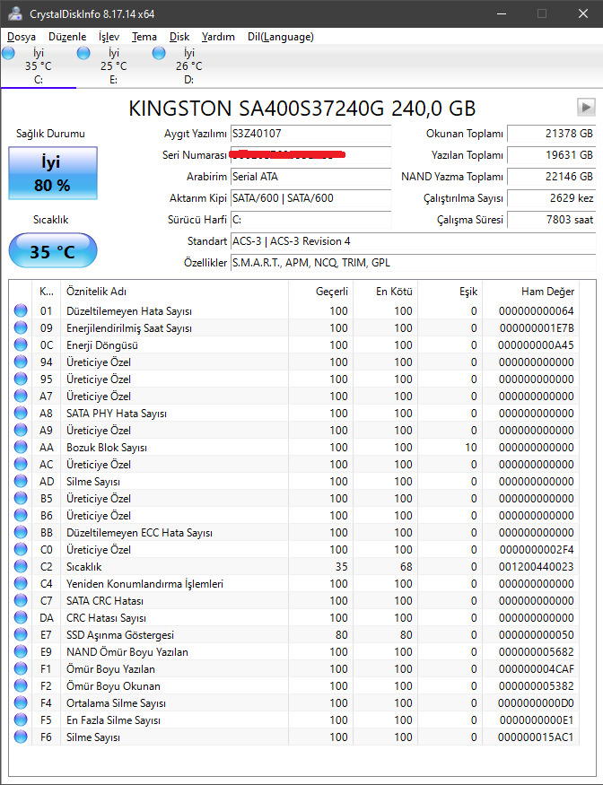Click the status orb for row B6
The width and height of the screenshot is (603, 785).
21,515
